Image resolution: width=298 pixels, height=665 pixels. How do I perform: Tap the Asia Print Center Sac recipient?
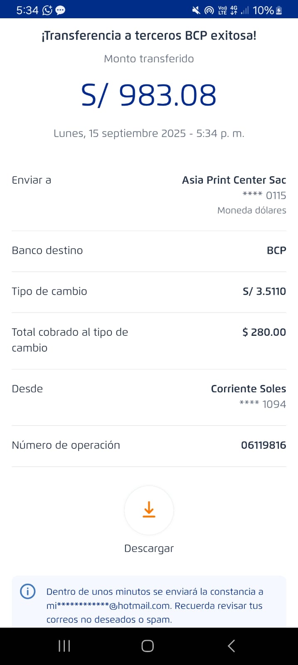tap(234, 180)
